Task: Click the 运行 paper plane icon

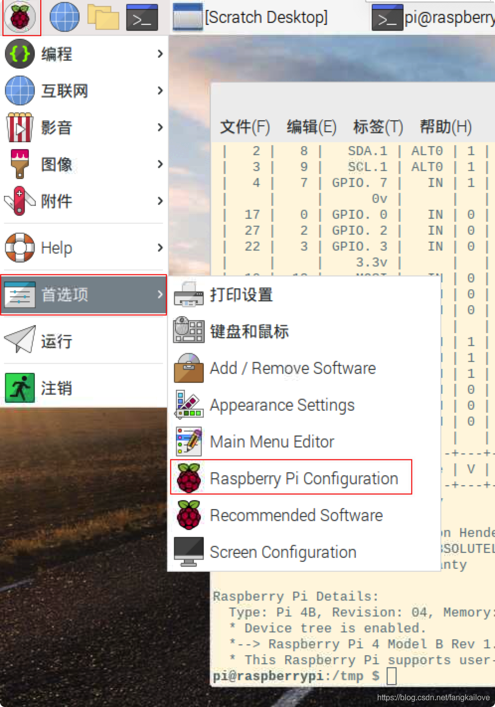Action: (x=20, y=340)
